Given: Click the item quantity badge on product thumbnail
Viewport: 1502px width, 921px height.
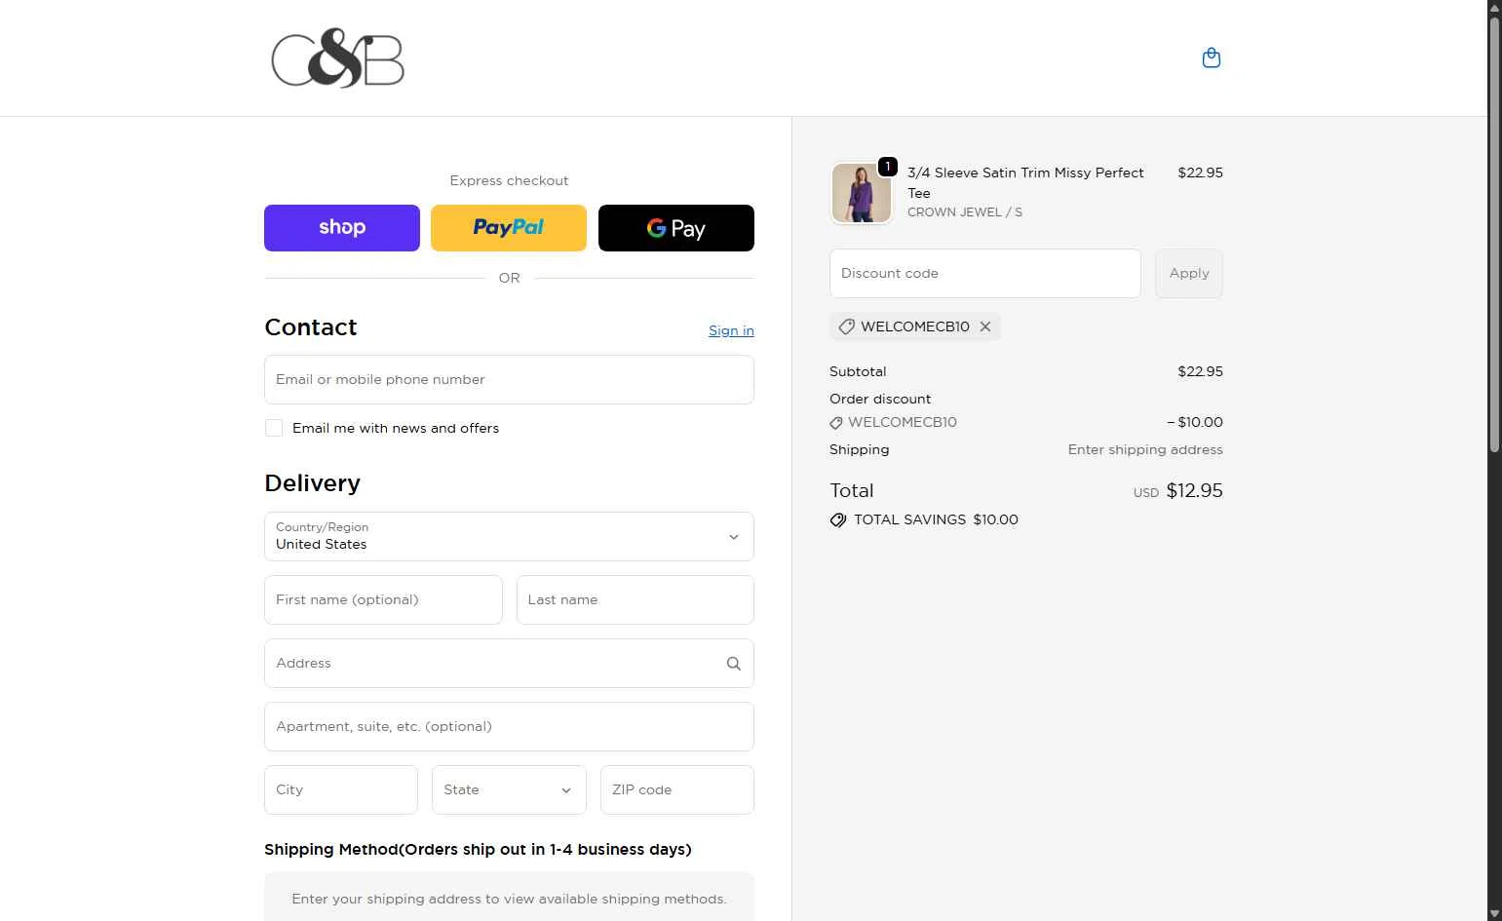Looking at the screenshot, I should pos(888,167).
